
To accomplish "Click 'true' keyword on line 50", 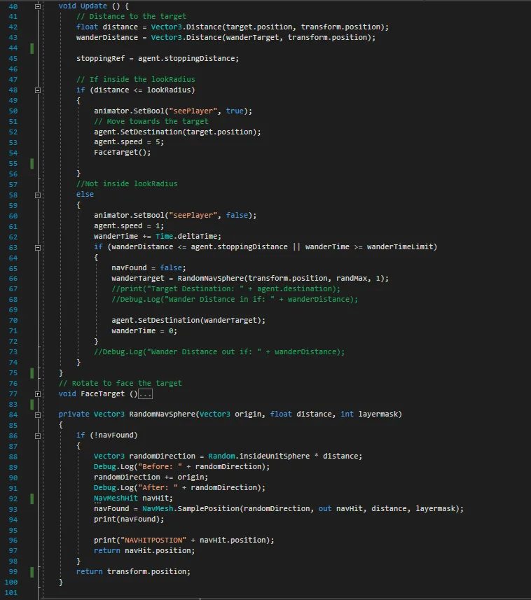I will pyautogui.click(x=234, y=111).
